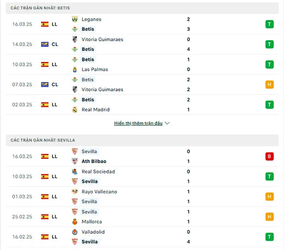Click the Spanish LL league flag on 16.03.25

[x=45, y=24]
